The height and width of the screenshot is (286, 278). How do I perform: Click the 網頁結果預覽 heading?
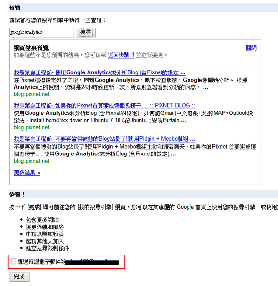31,48
